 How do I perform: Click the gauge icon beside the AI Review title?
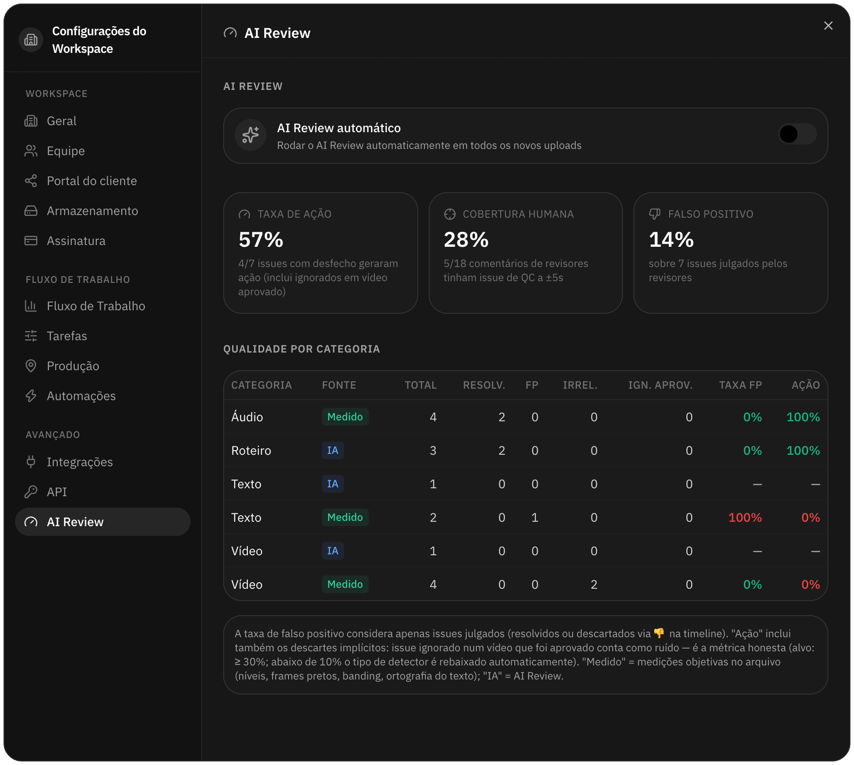tap(230, 33)
